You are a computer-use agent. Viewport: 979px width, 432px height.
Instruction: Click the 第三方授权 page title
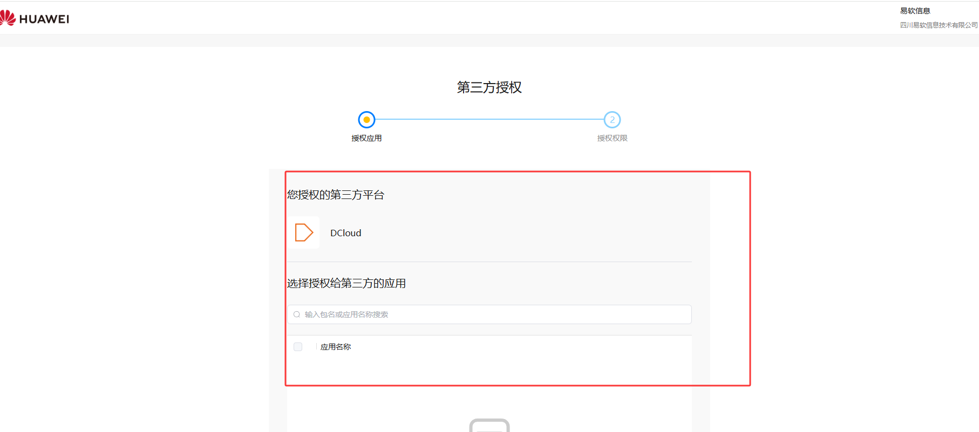point(489,87)
